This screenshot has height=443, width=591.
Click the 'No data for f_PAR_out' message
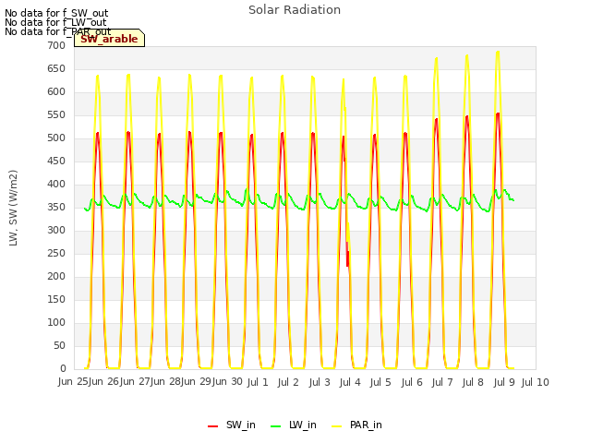57,31
